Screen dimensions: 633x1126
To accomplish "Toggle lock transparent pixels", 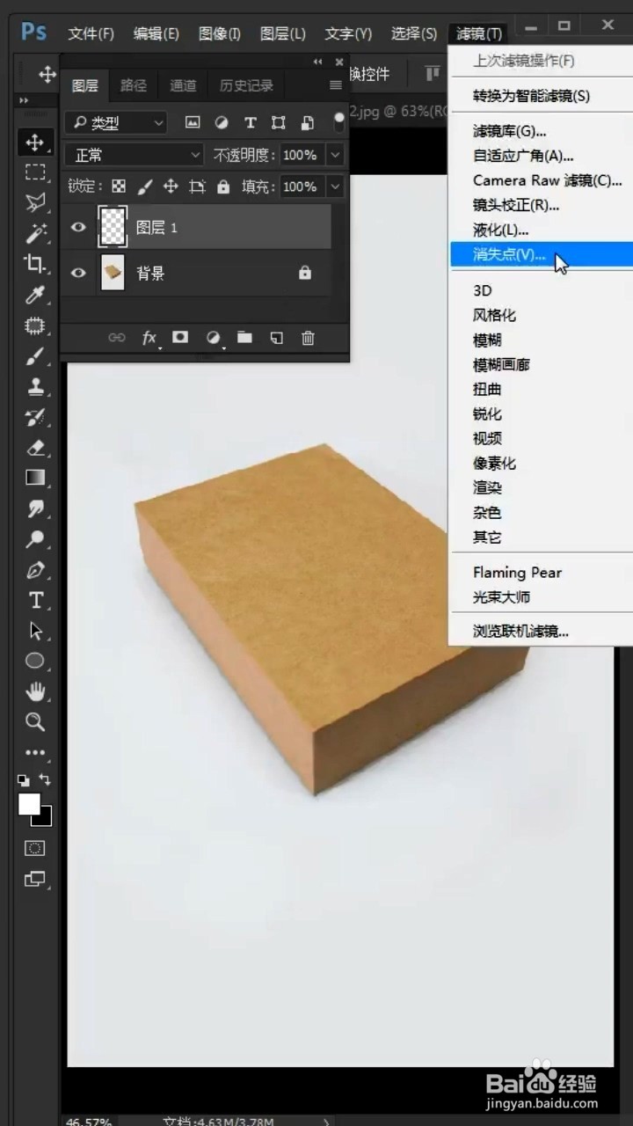I will point(118,186).
